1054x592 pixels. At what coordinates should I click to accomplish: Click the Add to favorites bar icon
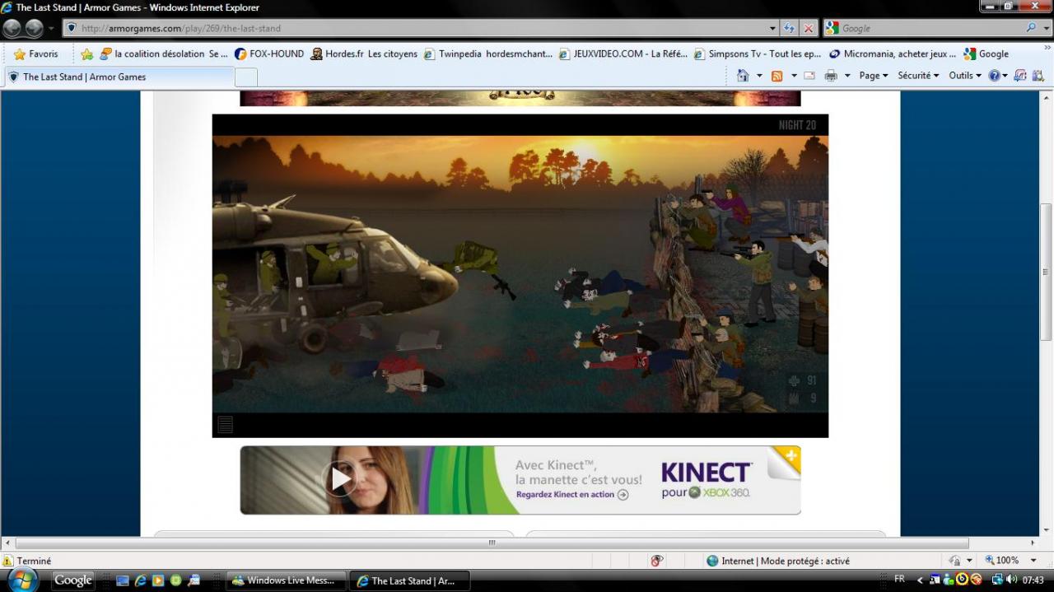coord(86,54)
